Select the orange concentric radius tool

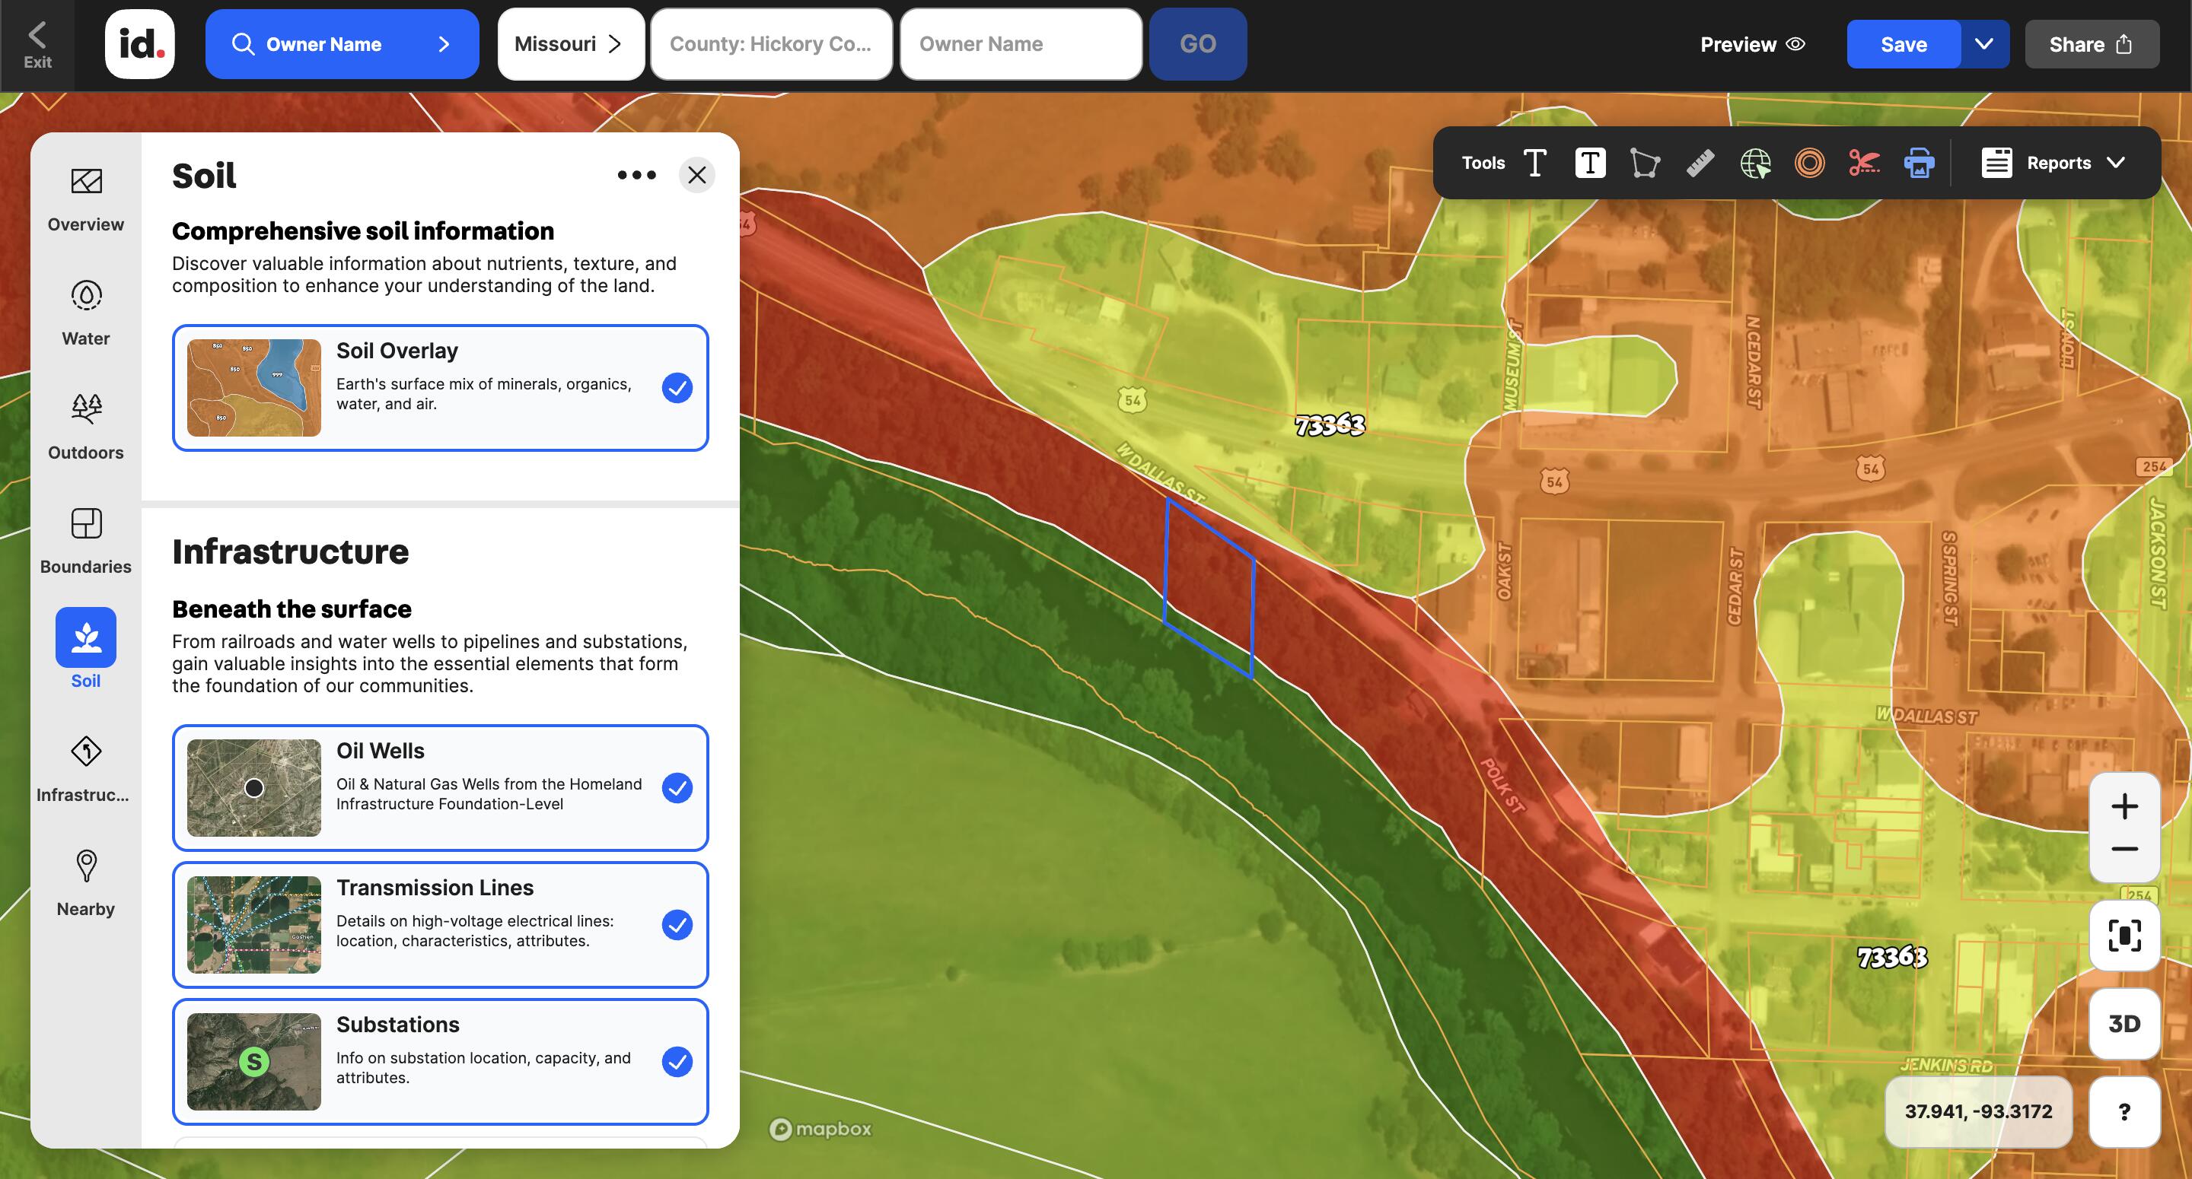[x=1809, y=163]
